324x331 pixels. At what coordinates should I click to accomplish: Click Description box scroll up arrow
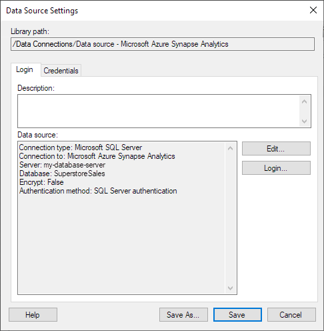(304, 101)
